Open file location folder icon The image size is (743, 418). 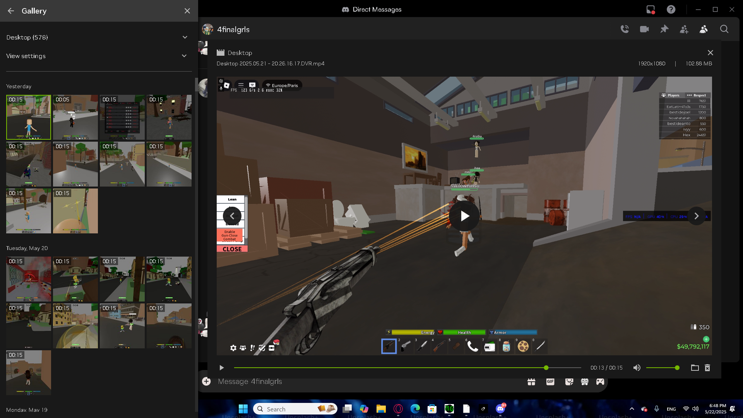(x=695, y=368)
